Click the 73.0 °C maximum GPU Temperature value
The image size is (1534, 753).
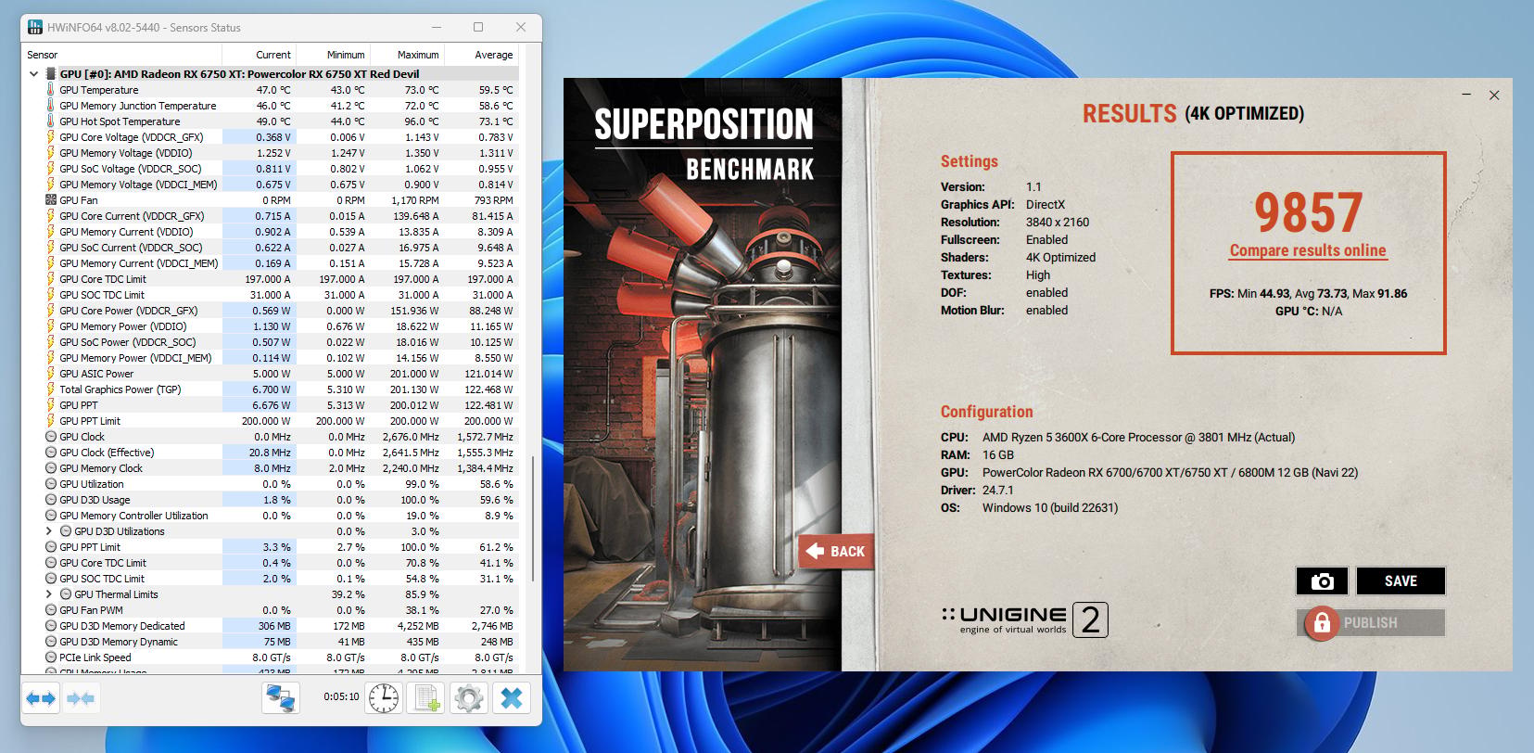tap(422, 90)
